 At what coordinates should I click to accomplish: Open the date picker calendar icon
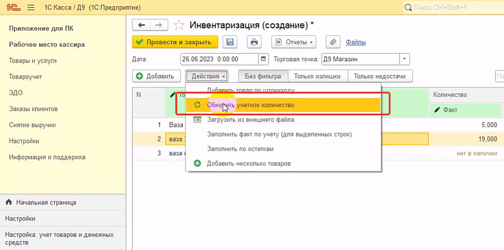click(x=263, y=59)
